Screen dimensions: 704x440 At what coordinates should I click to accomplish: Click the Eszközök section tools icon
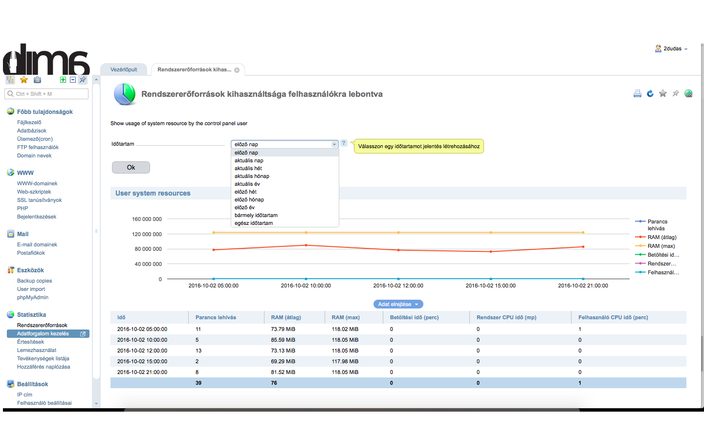pos(10,270)
